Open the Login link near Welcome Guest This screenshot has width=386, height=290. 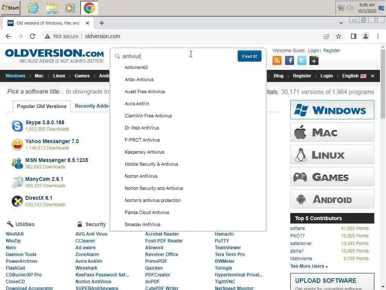pyautogui.click(x=313, y=51)
